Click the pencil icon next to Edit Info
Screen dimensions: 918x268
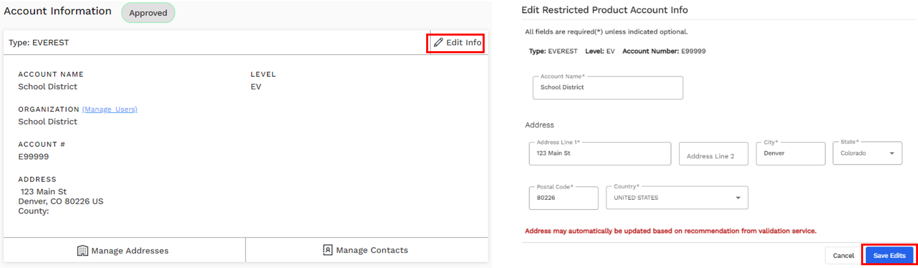[x=439, y=42]
